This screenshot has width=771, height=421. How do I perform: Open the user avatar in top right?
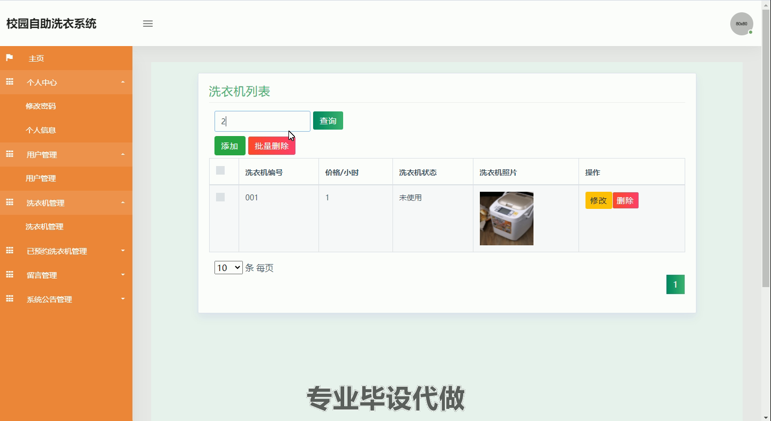point(742,24)
